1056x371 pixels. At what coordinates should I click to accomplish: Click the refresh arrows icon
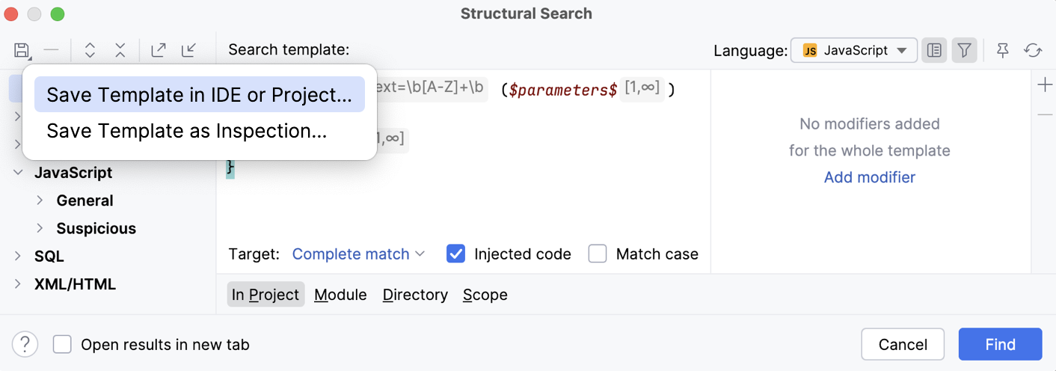pos(1033,51)
